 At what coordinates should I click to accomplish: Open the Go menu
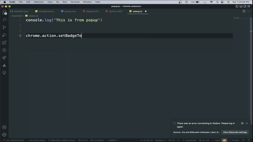coord(58,2)
